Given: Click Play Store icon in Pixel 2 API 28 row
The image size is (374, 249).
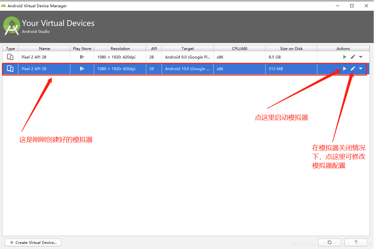Looking at the screenshot, I should (x=82, y=57).
